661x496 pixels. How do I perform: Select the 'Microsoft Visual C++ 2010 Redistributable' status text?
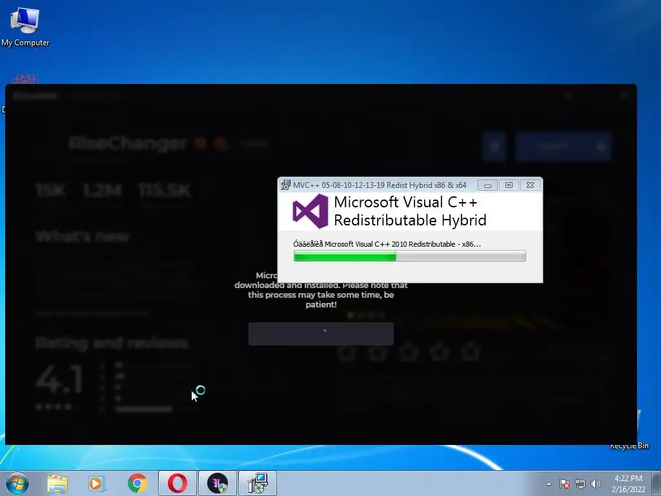[387, 243]
